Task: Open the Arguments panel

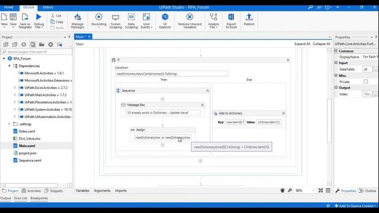Action: point(102,191)
